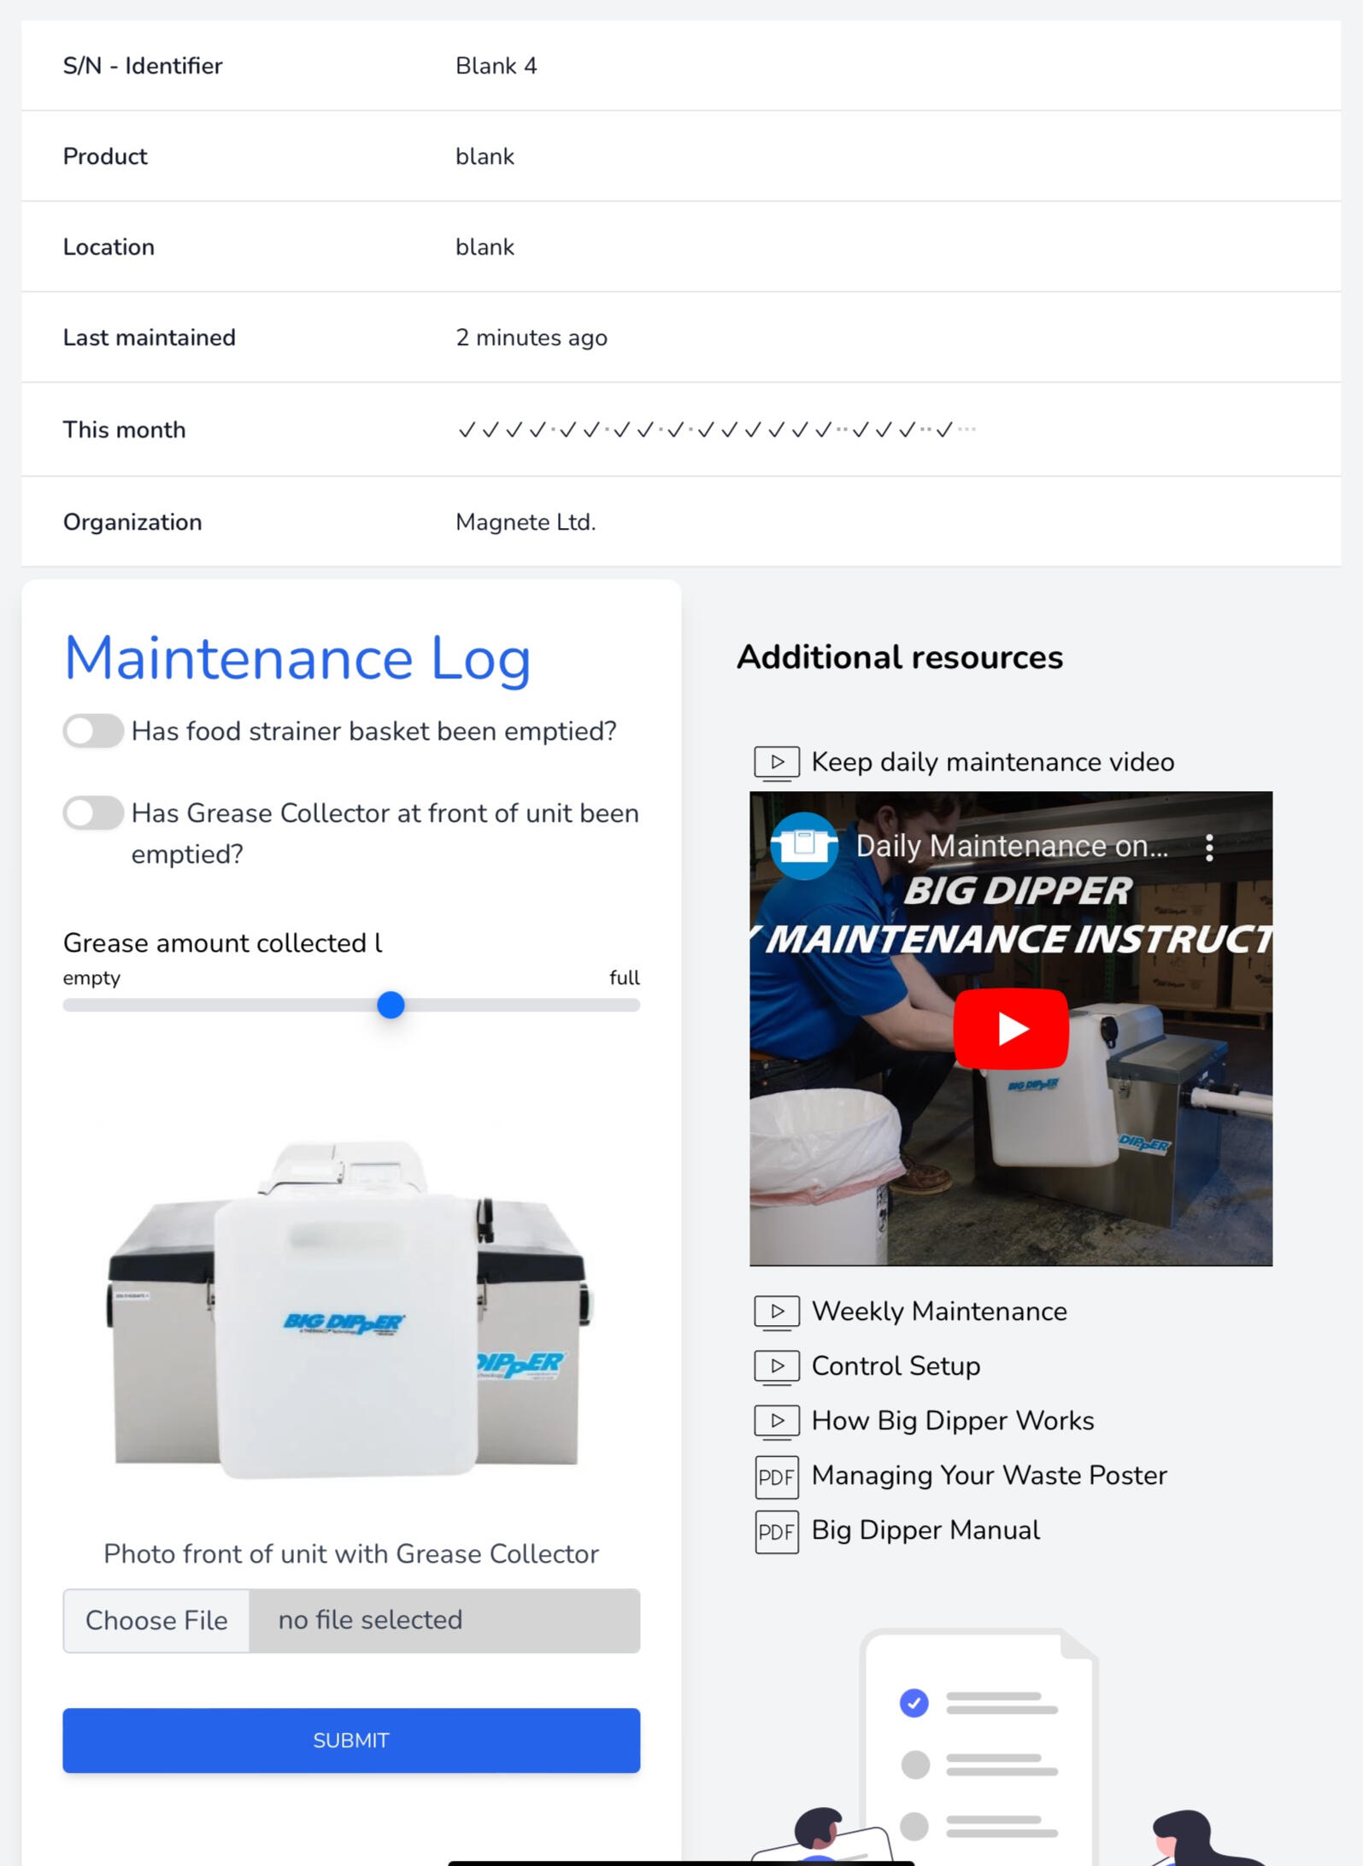The height and width of the screenshot is (1866, 1363).
Task: Click the Big Dipper unit photo
Action: (350, 1309)
